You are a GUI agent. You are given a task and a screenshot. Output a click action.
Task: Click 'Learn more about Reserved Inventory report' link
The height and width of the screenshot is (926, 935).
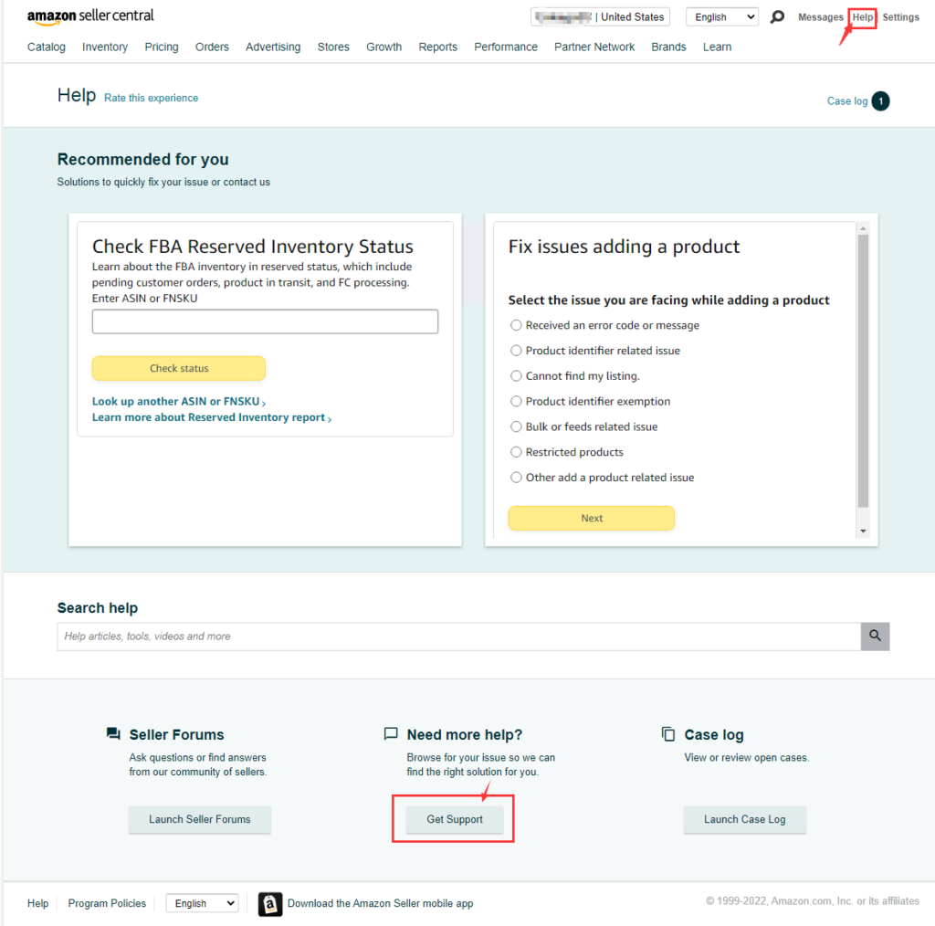(211, 417)
